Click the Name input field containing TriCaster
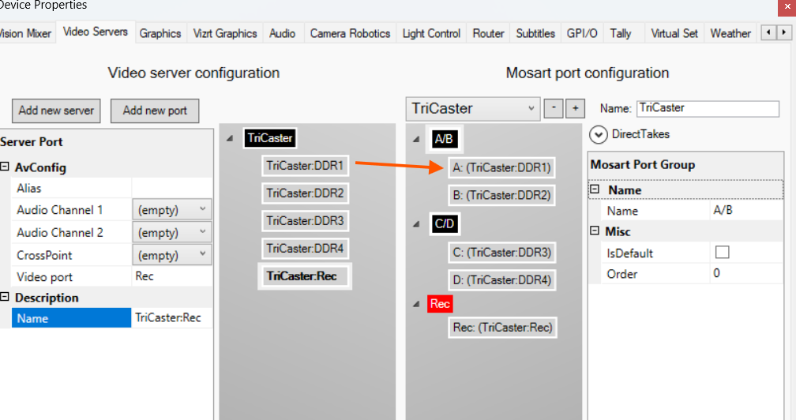The width and height of the screenshot is (796, 420). click(x=707, y=108)
